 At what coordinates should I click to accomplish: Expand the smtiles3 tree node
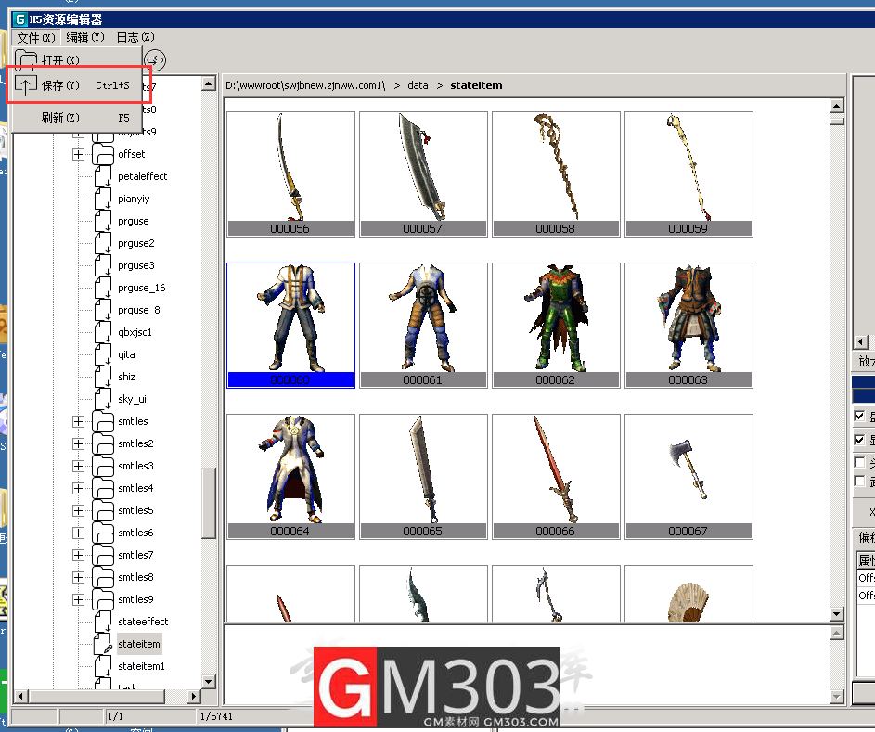tap(78, 466)
